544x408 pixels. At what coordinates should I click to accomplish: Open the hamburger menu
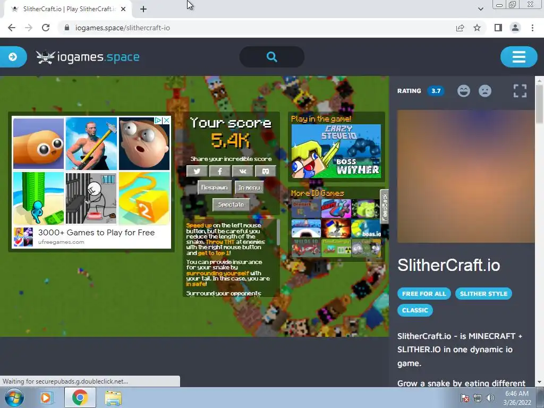pyautogui.click(x=518, y=56)
